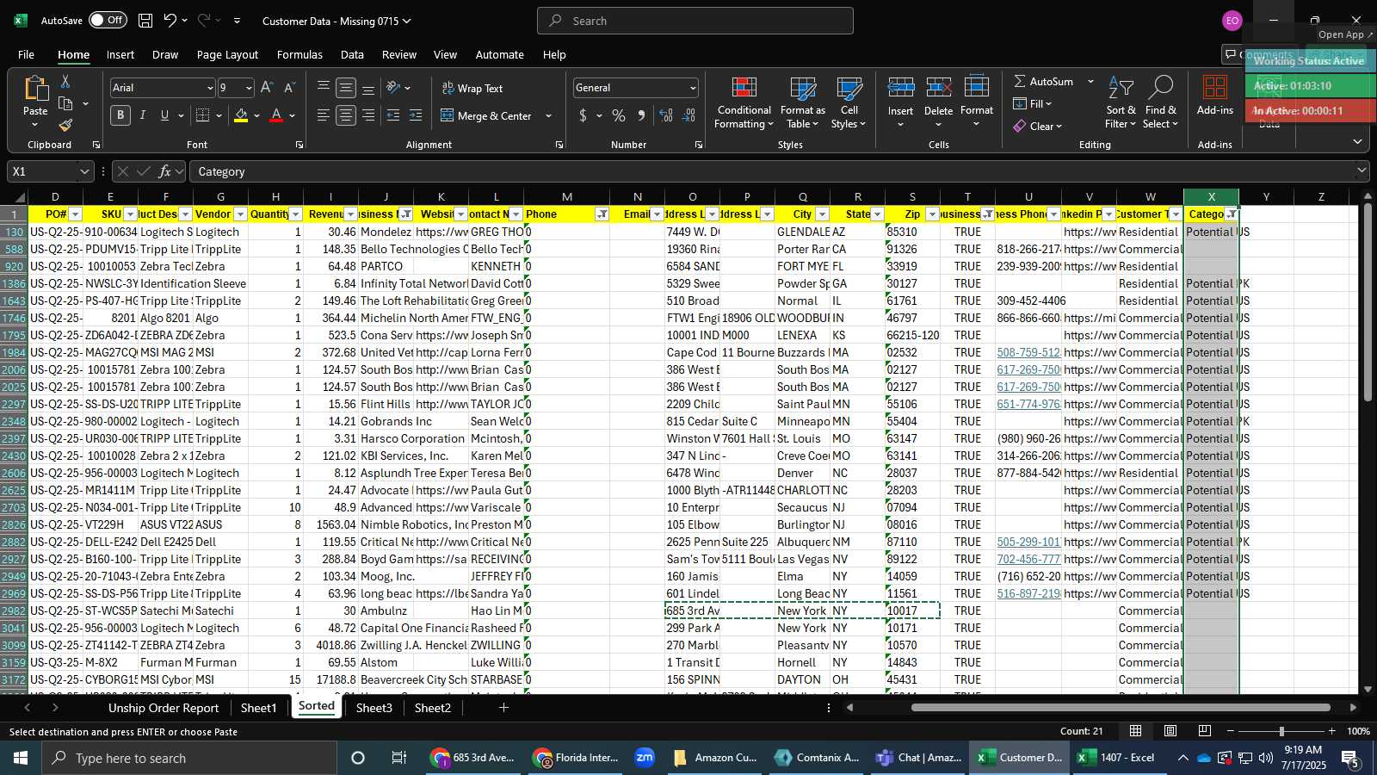Click AutoSum button
1377x775 pixels.
pyautogui.click(x=1043, y=81)
